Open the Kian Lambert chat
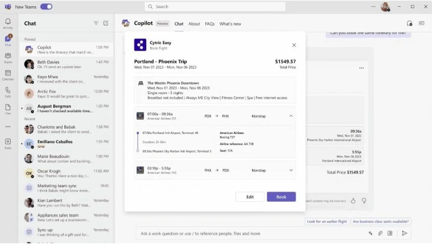This screenshot has width=432, height=245. pos(67,202)
